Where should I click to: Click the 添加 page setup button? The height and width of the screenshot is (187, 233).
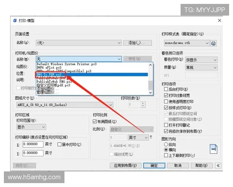tap(137, 43)
